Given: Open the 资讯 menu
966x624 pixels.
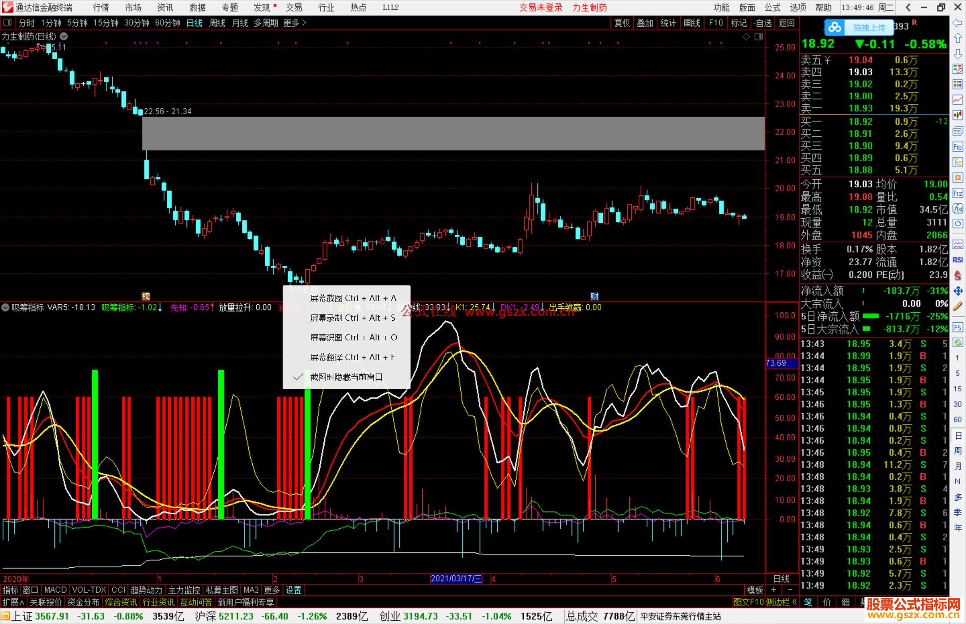Looking at the screenshot, I should click(x=165, y=8).
